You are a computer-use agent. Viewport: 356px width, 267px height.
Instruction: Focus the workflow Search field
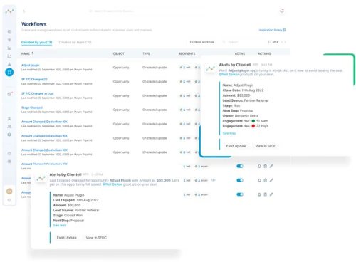click(233, 42)
